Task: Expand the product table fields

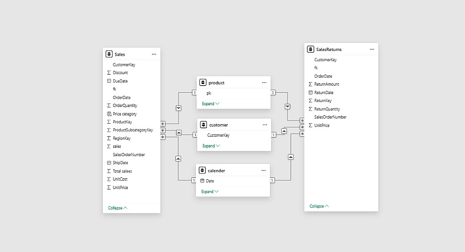Action: tap(210, 104)
